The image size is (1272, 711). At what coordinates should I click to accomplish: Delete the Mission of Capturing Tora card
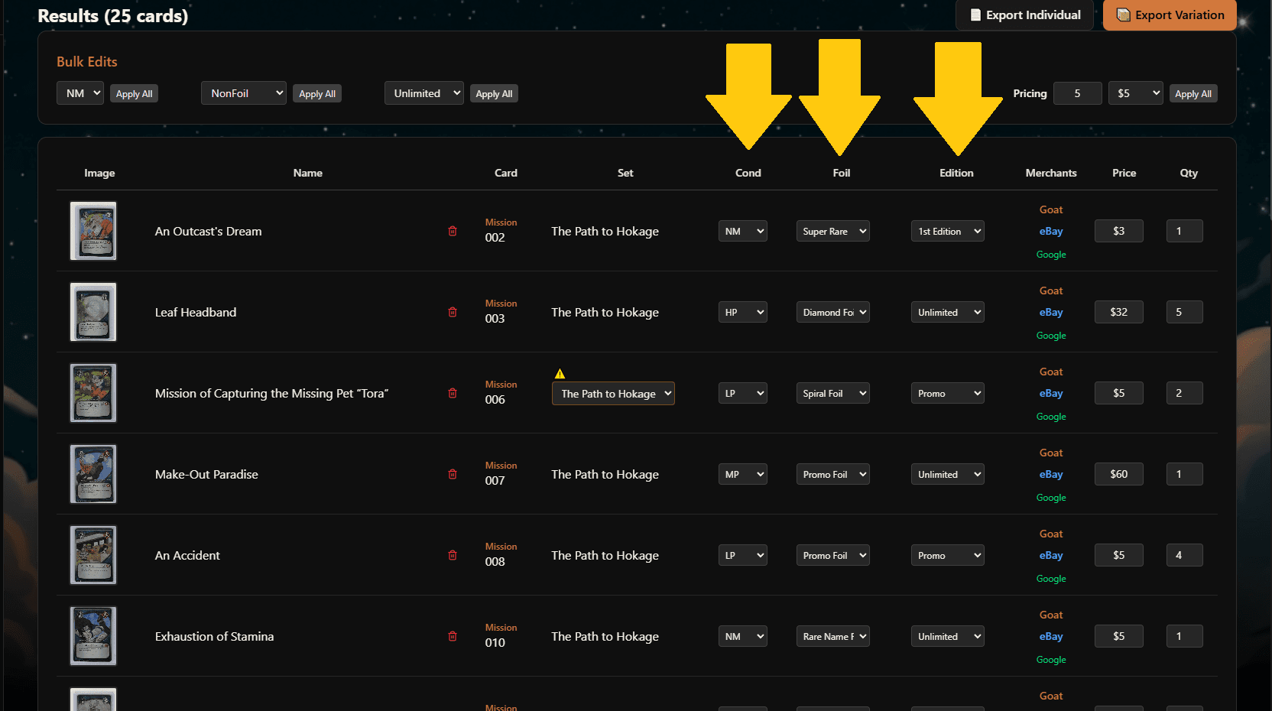coord(453,393)
